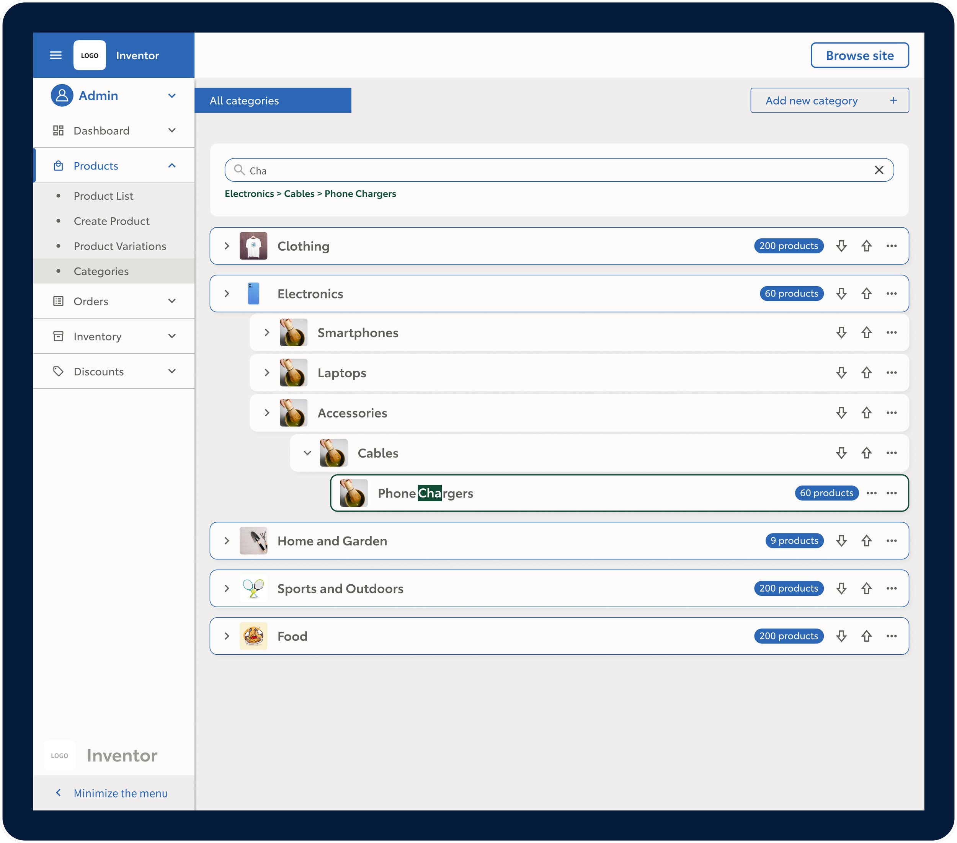Move Clothing category down with arrow
957x843 pixels.
tap(841, 246)
